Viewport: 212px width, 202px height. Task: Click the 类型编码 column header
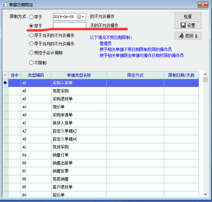point(36,75)
